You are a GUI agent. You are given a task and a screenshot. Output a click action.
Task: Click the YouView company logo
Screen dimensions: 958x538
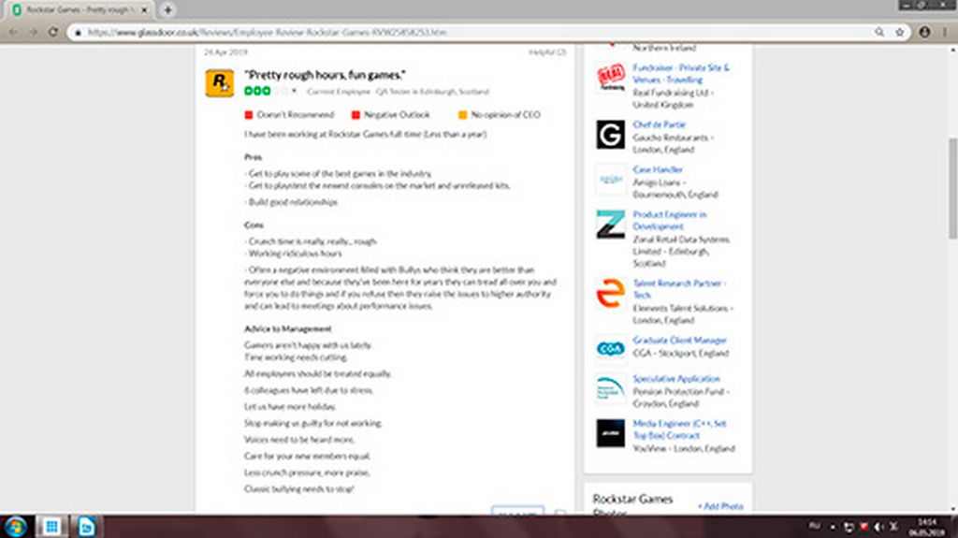click(x=610, y=433)
